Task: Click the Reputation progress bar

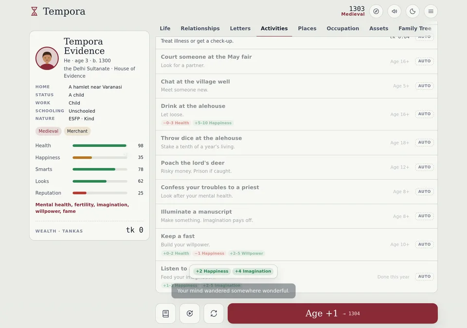Action: pos(100,193)
